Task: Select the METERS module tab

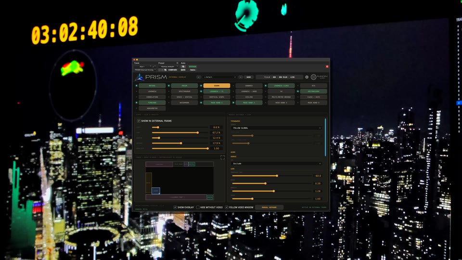Action: tap(152, 86)
